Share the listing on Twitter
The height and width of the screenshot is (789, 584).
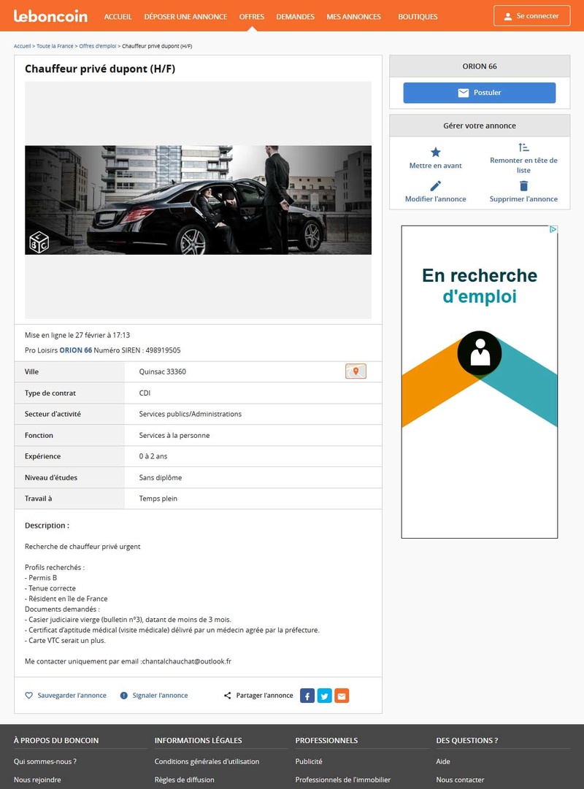click(324, 696)
